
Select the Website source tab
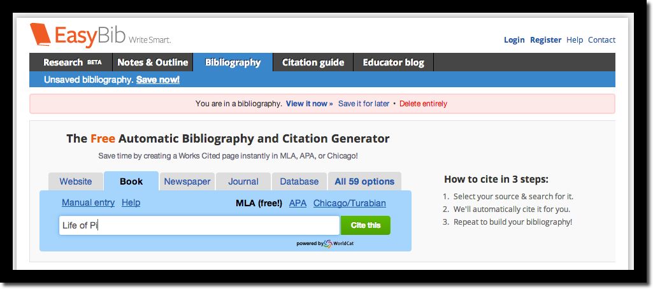76,181
